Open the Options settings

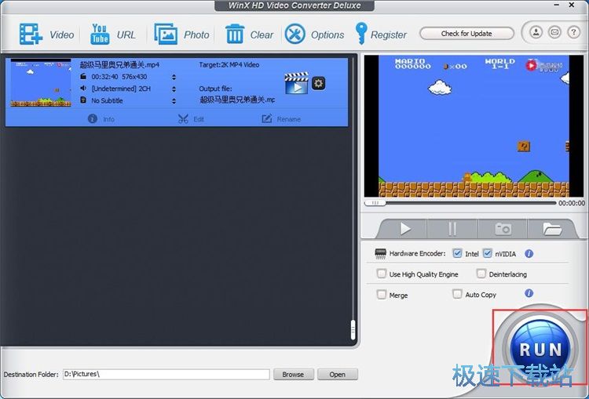314,34
